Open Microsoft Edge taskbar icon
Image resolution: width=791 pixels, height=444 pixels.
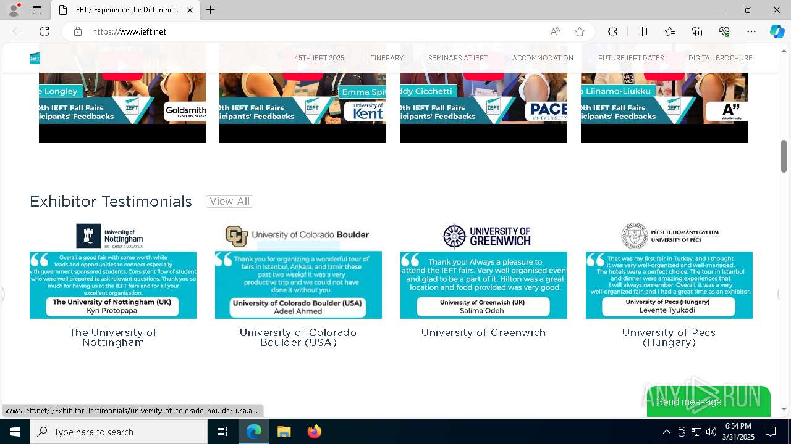(x=254, y=432)
